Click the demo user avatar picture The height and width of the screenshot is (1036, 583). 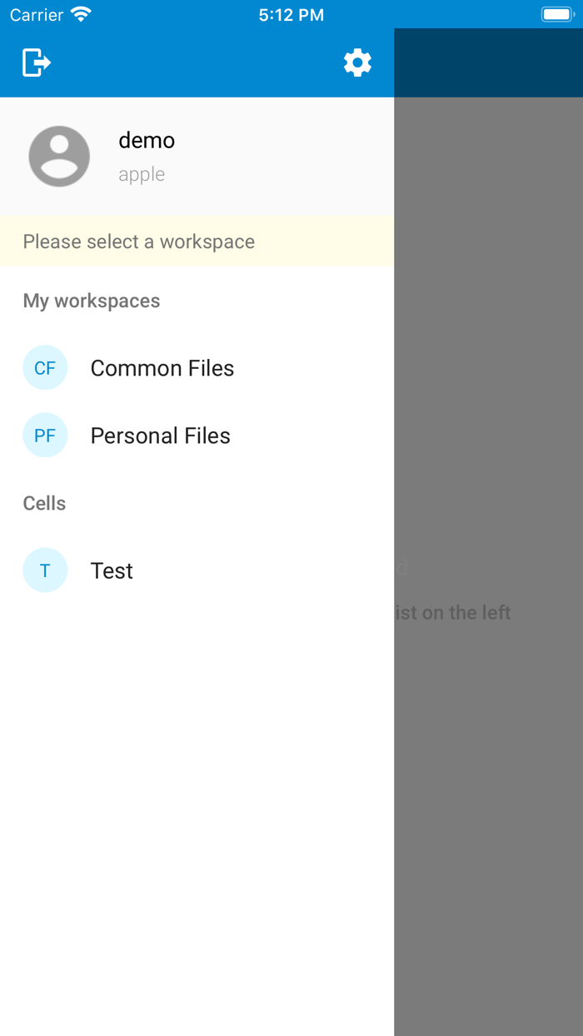click(x=59, y=156)
